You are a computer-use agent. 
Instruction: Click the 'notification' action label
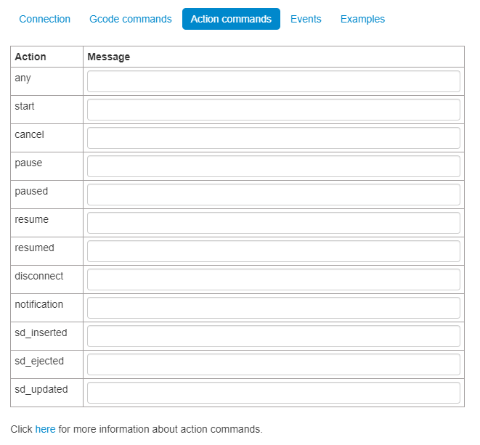(x=39, y=304)
